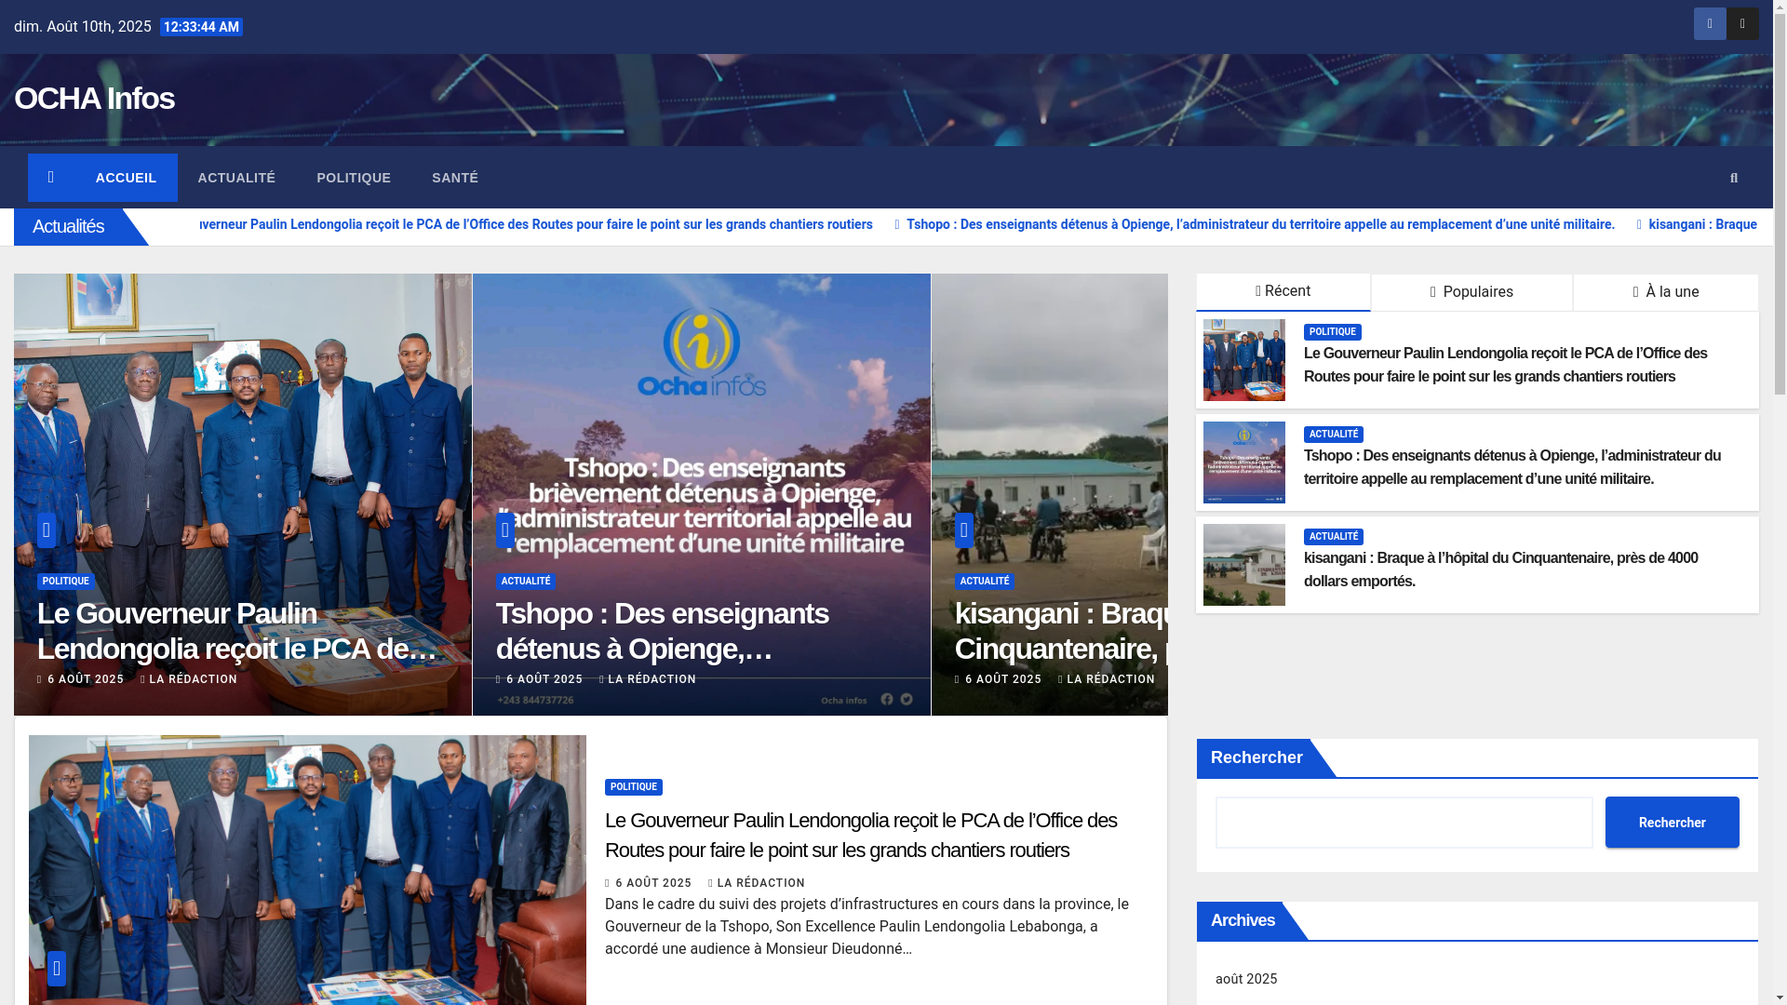Click post-format icon on Gouverneur slider card

(x=47, y=530)
